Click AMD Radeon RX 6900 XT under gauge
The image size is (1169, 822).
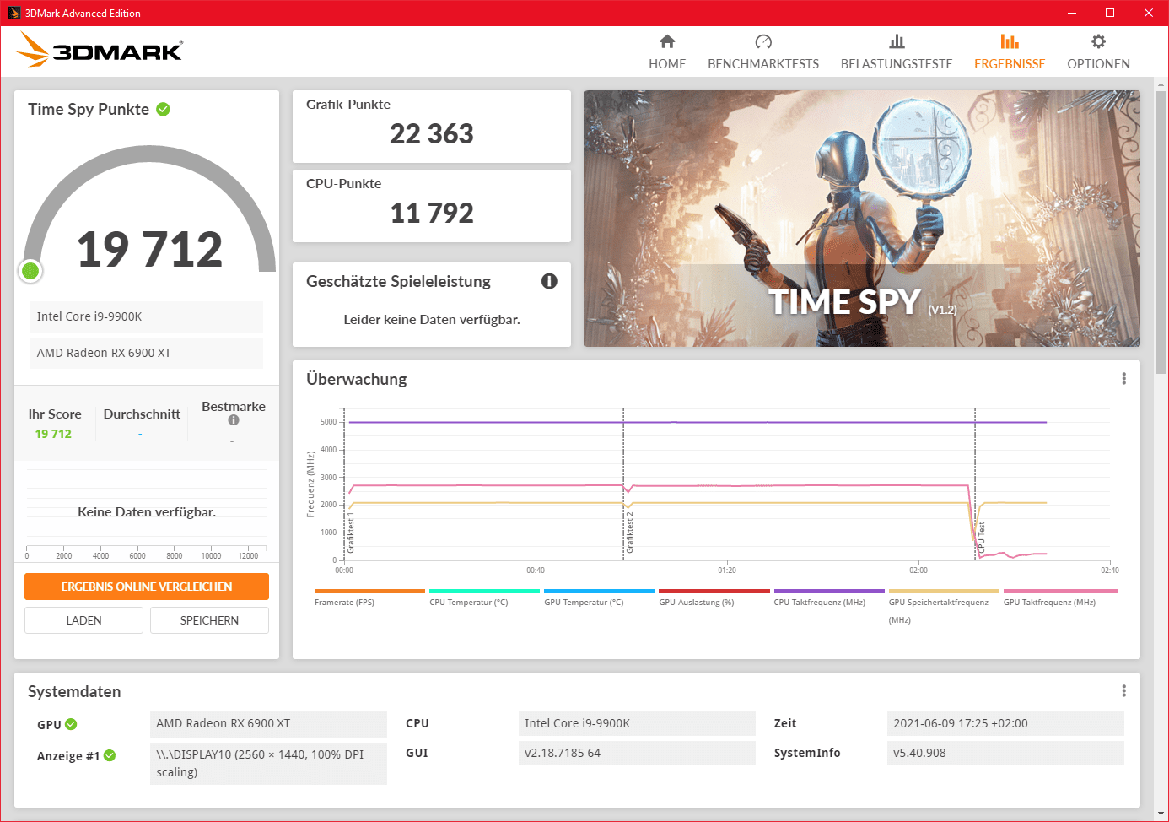pyautogui.click(x=147, y=353)
